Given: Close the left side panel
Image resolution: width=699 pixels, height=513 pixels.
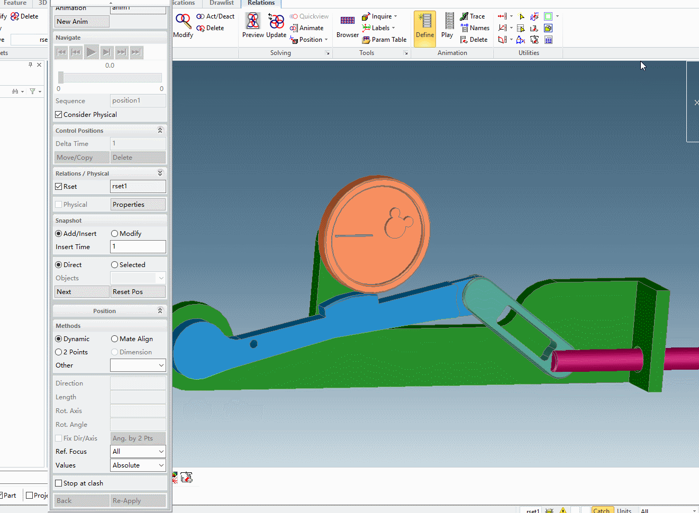Looking at the screenshot, I should tap(39, 65).
